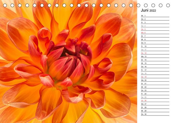The image size is (173, 123).
Task: Select the 'Di 28' date row
Action: 155,107
